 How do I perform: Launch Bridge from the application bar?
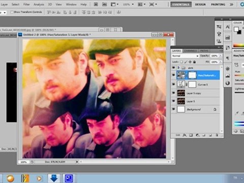point(96,4)
